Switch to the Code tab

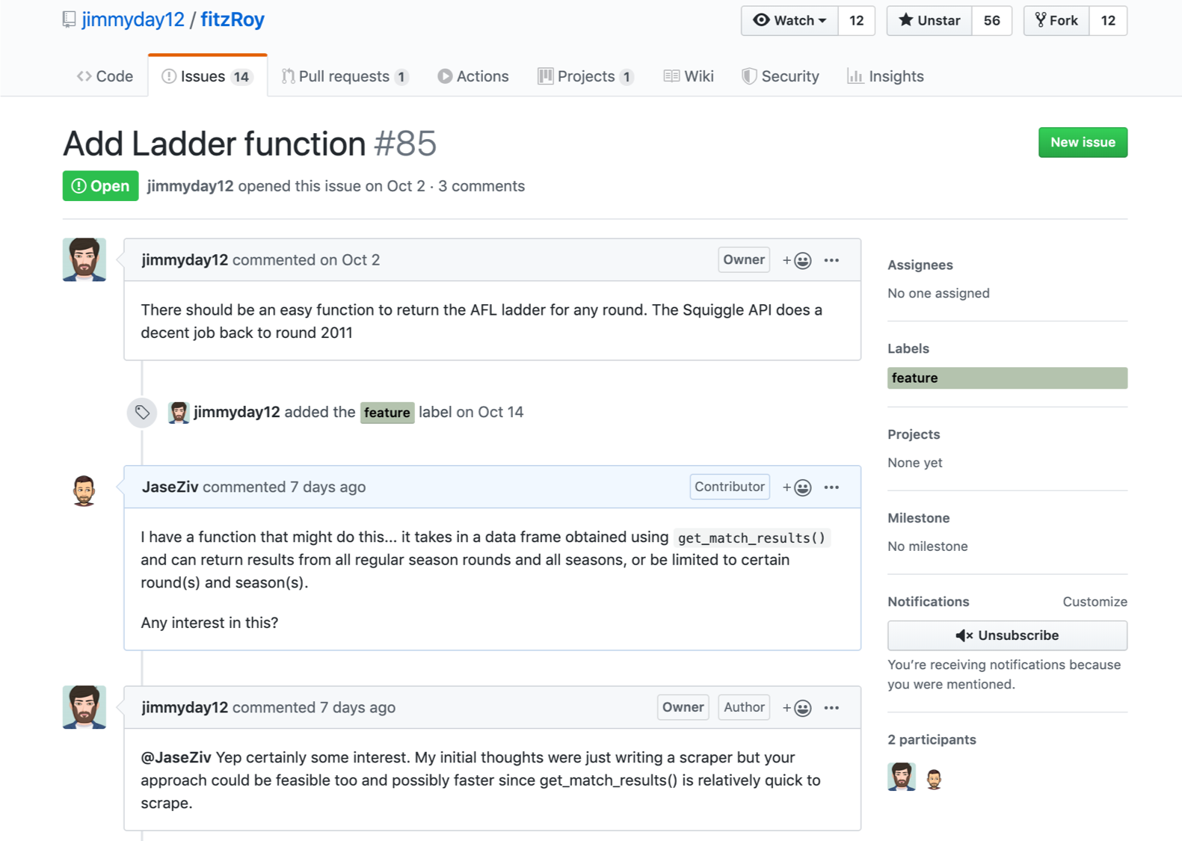click(105, 76)
